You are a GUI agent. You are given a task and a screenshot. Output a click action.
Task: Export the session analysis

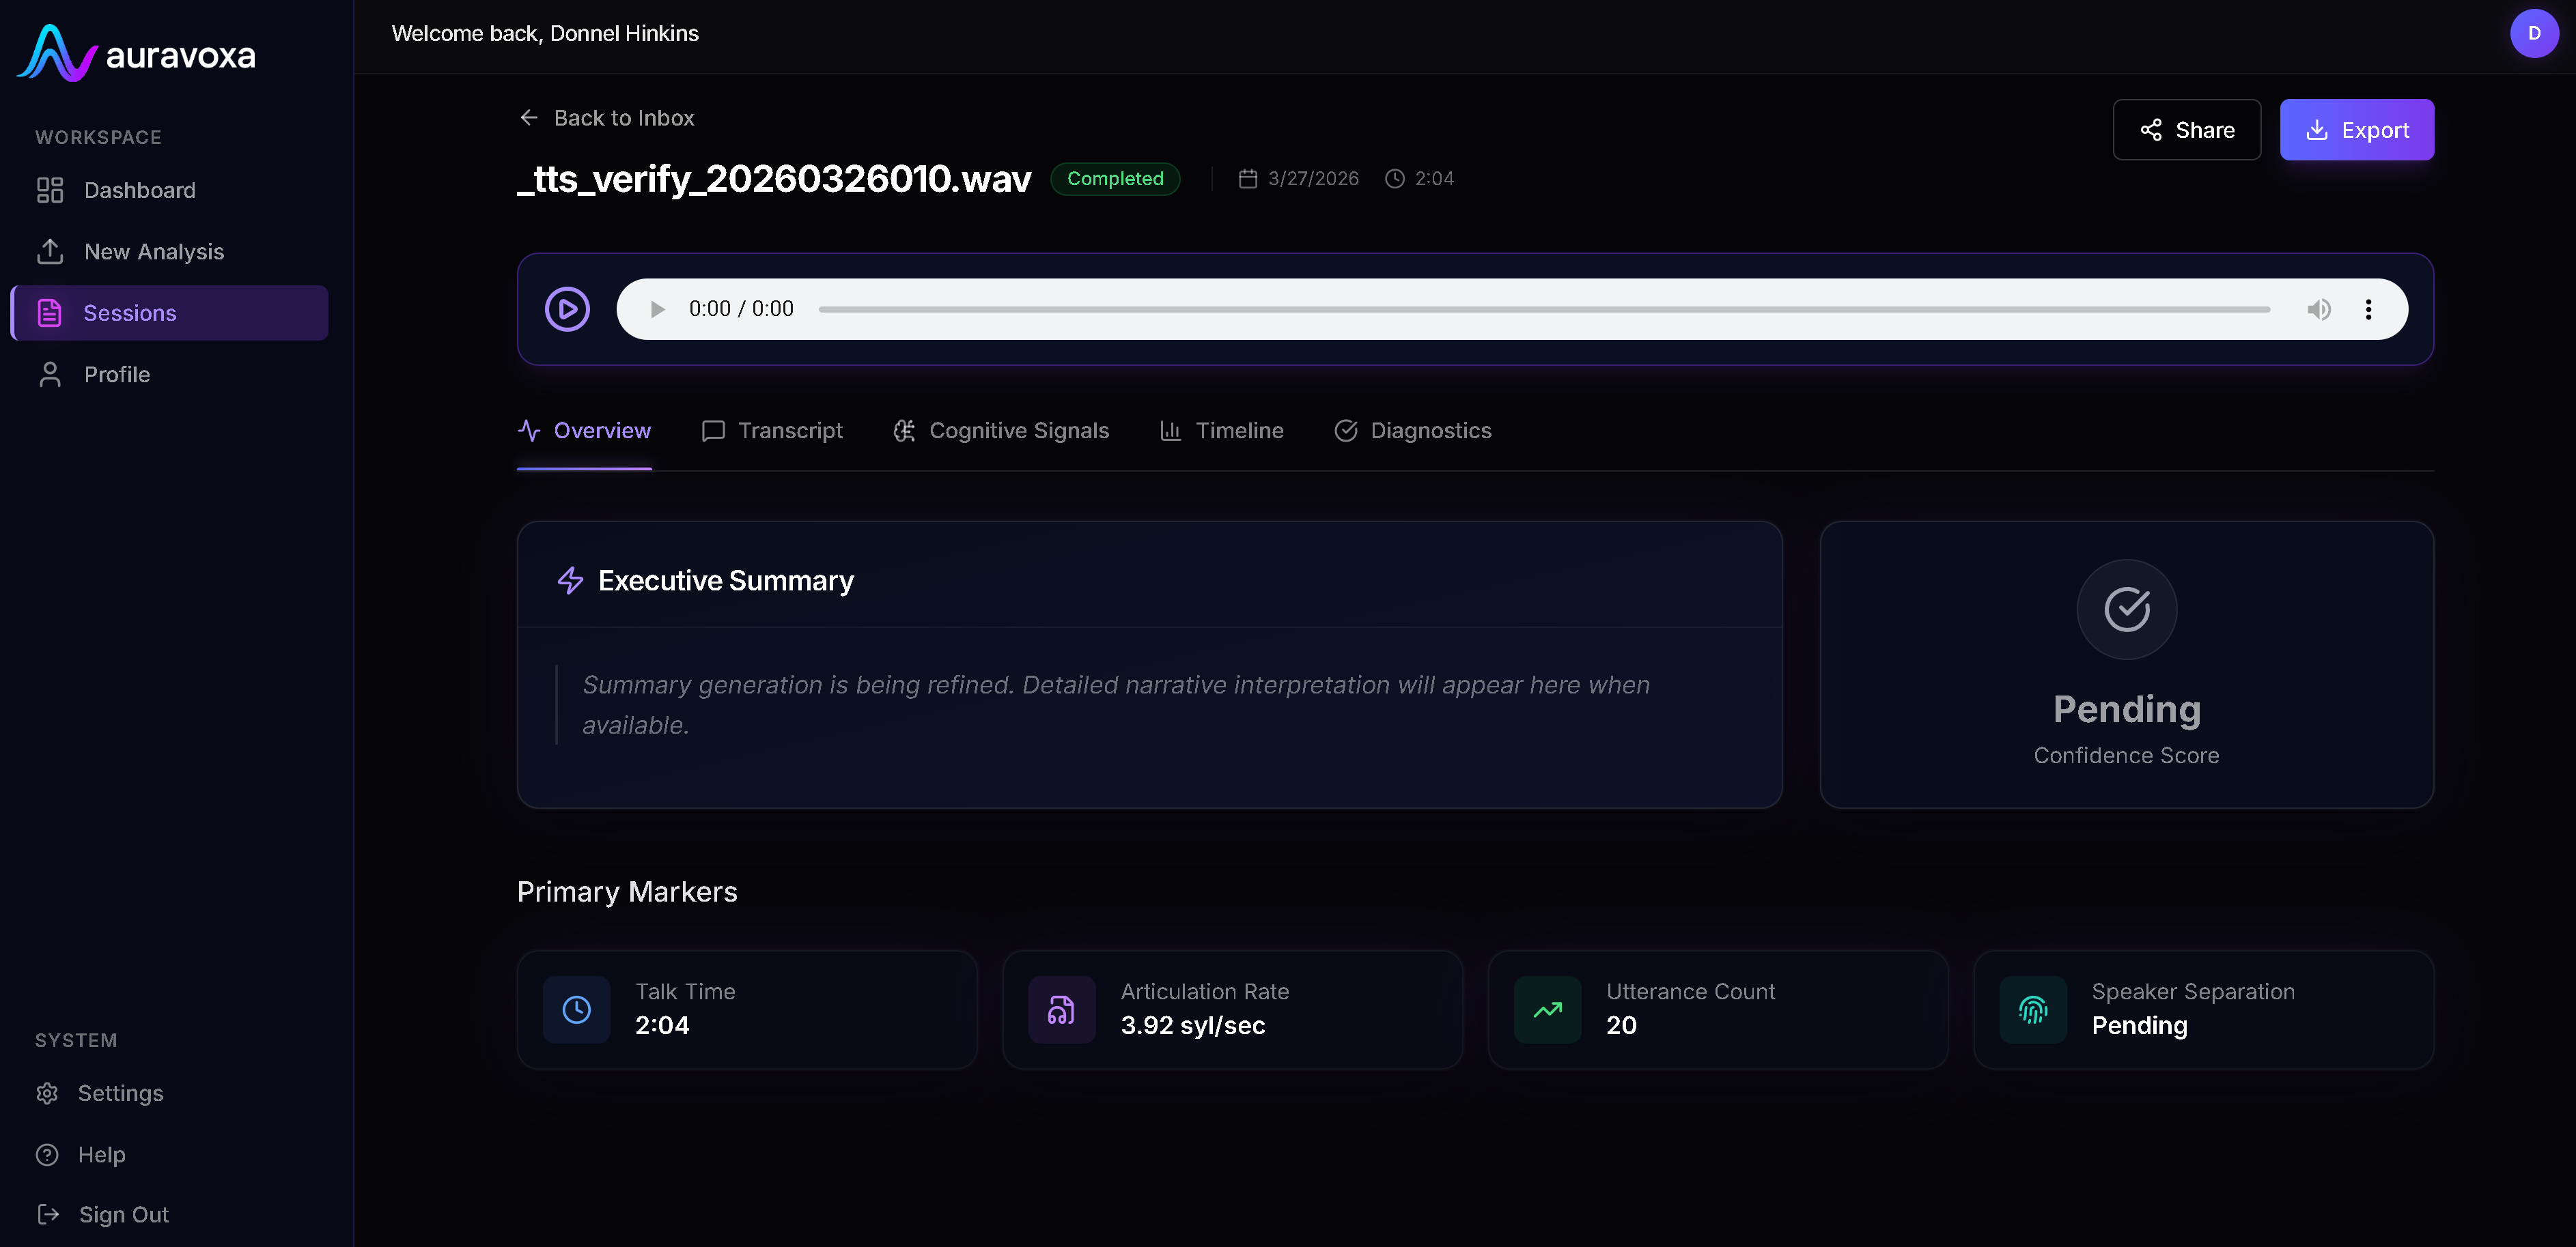pyautogui.click(x=2356, y=130)
